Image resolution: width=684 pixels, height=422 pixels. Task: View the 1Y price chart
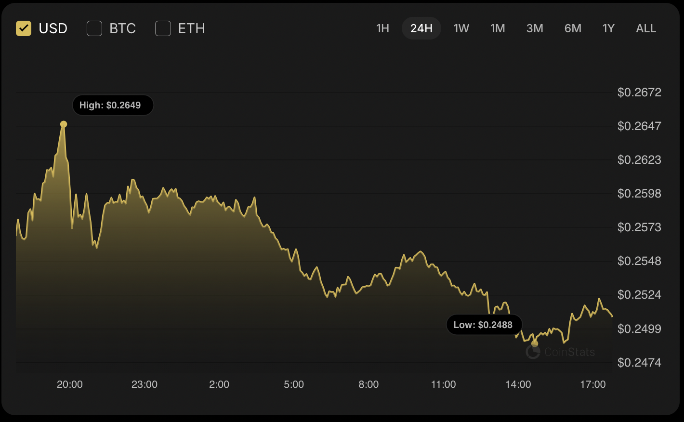click(608, 28)
